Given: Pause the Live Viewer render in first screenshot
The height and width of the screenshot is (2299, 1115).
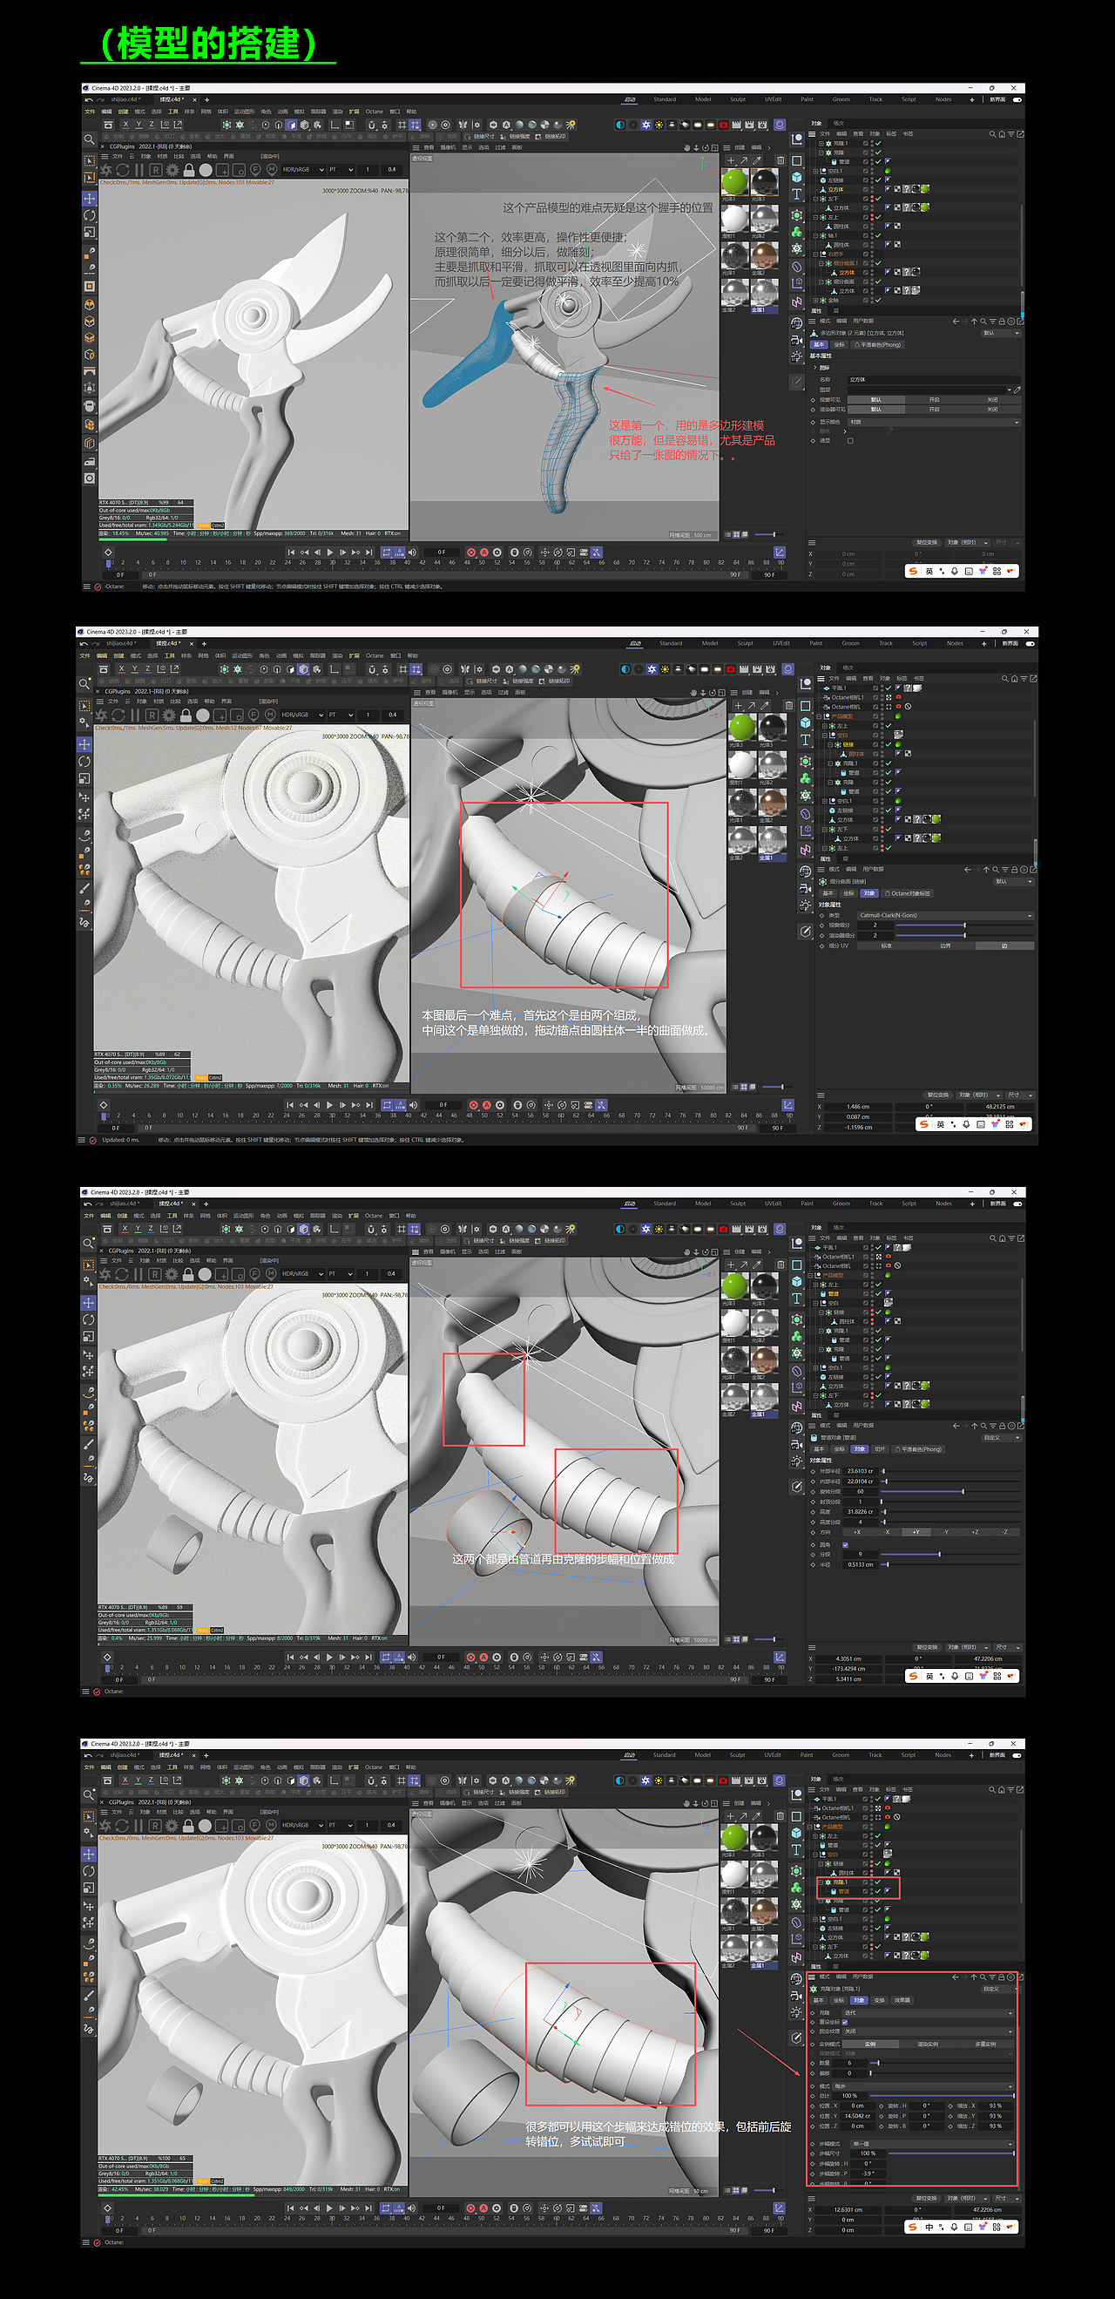Looking at the screenshot, I should [139, 170].
